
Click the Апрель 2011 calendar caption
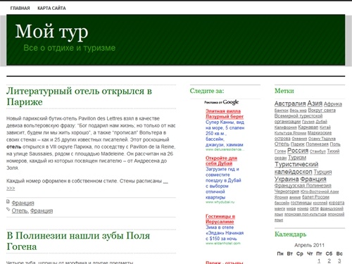pos(309,245)
